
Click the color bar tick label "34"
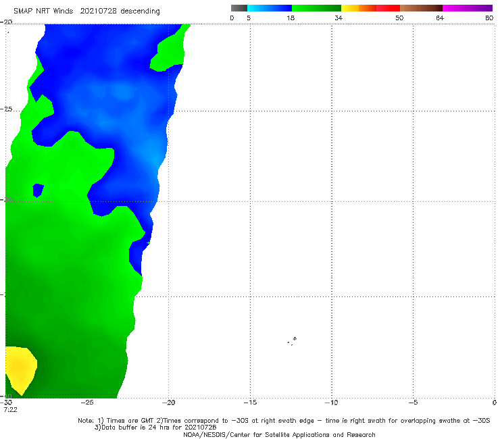tap(339, 18)
